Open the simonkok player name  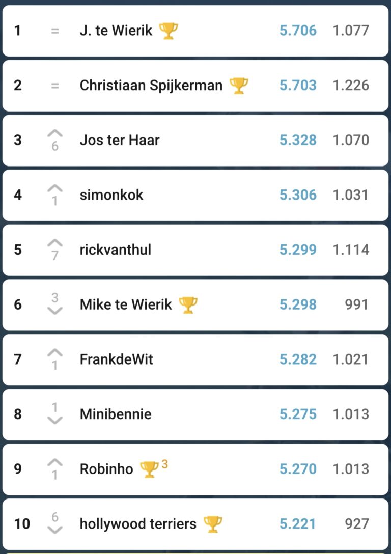point(111,195)
